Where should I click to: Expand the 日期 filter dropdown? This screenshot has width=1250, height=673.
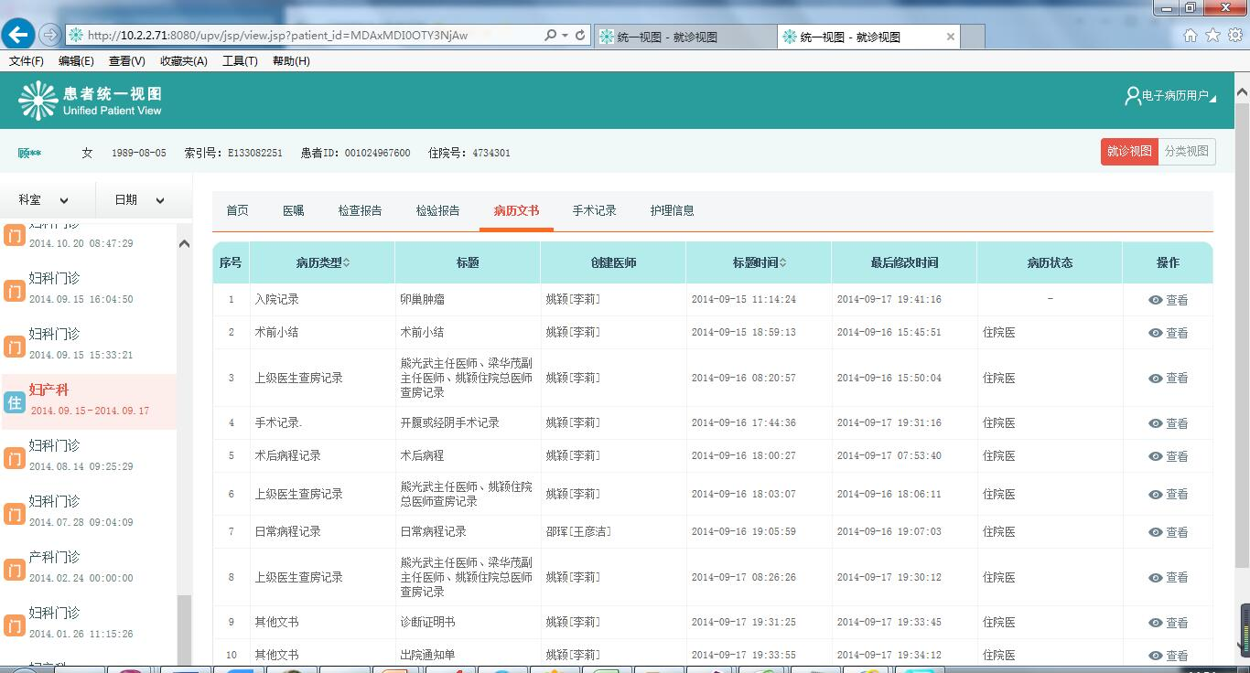[139, 200]
